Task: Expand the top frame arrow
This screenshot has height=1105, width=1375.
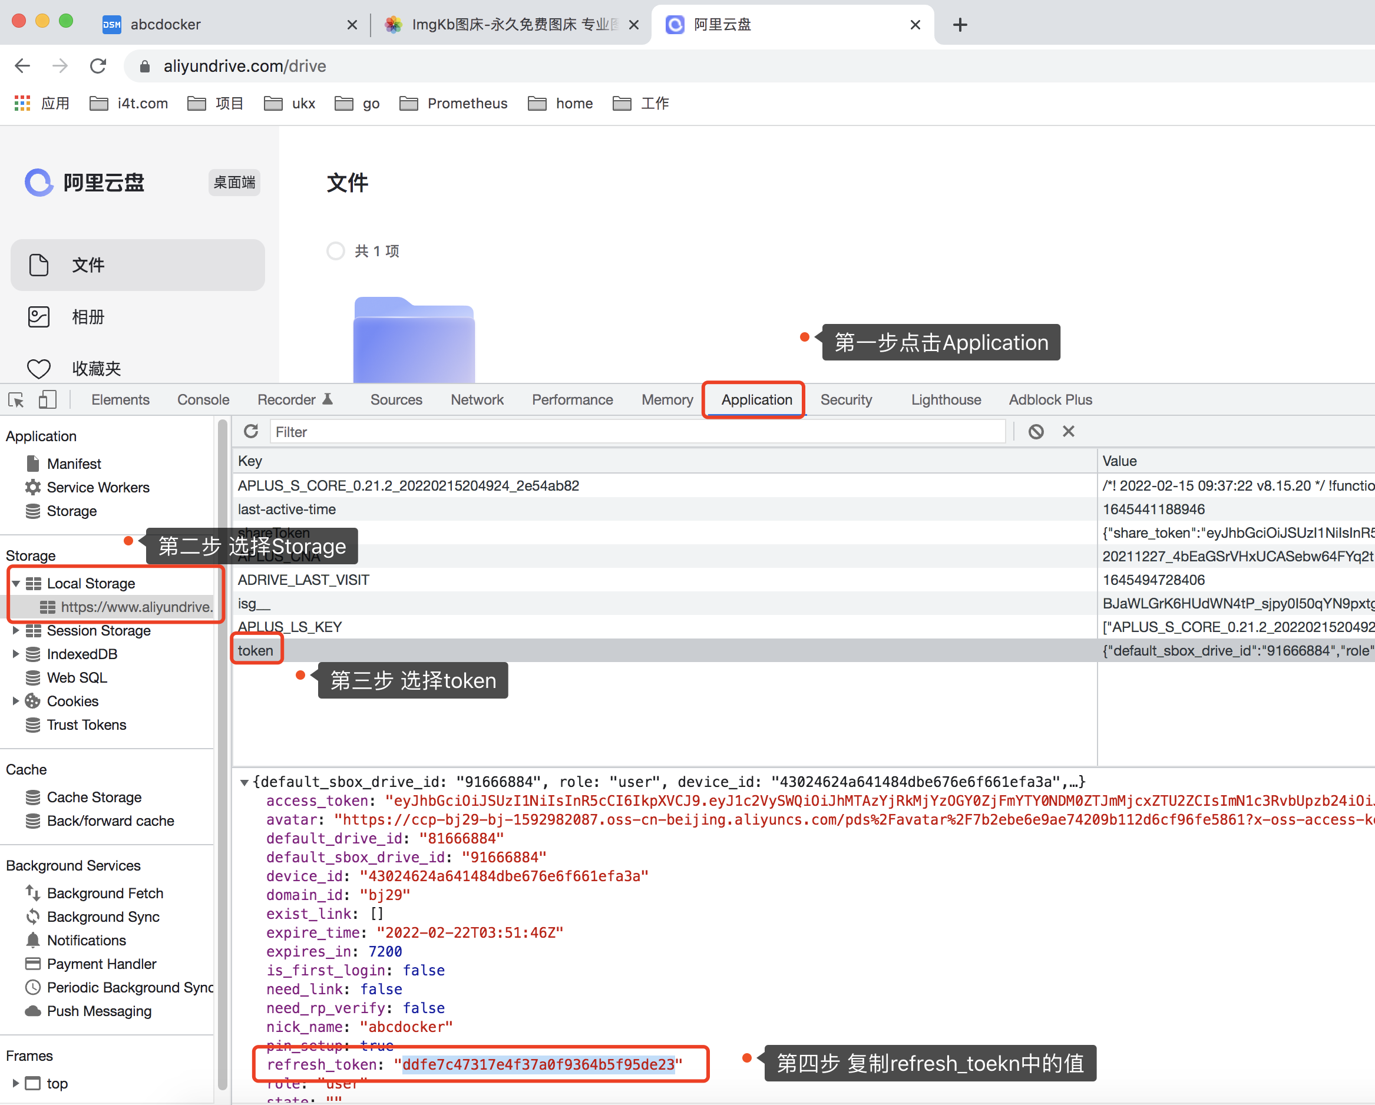Action: [16, 1083]
